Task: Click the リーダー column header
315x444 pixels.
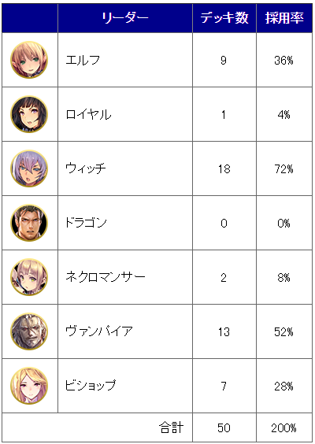Action: point(125,18)
